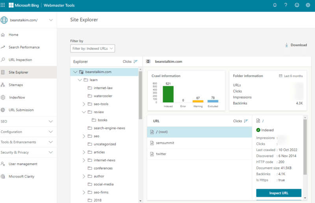Click the Inspect URL button
Image resolution: width=315 pixels, height=203 pixels.
point(279,193)
